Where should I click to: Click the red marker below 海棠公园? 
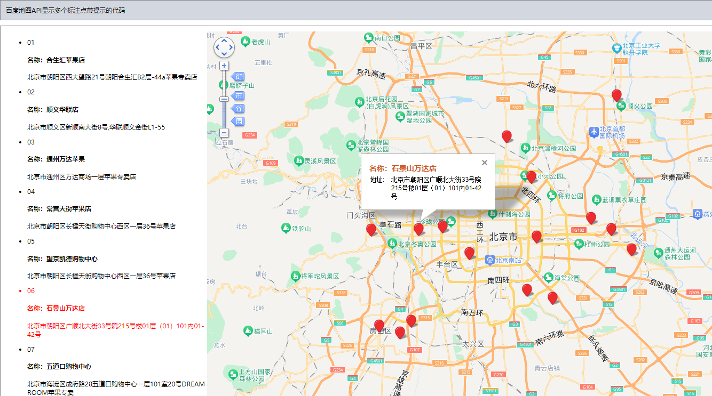[552, 298]
